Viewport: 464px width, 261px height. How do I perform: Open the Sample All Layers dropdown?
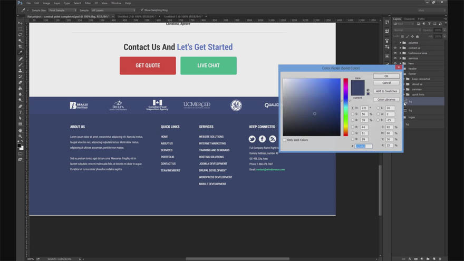(113, 11)
